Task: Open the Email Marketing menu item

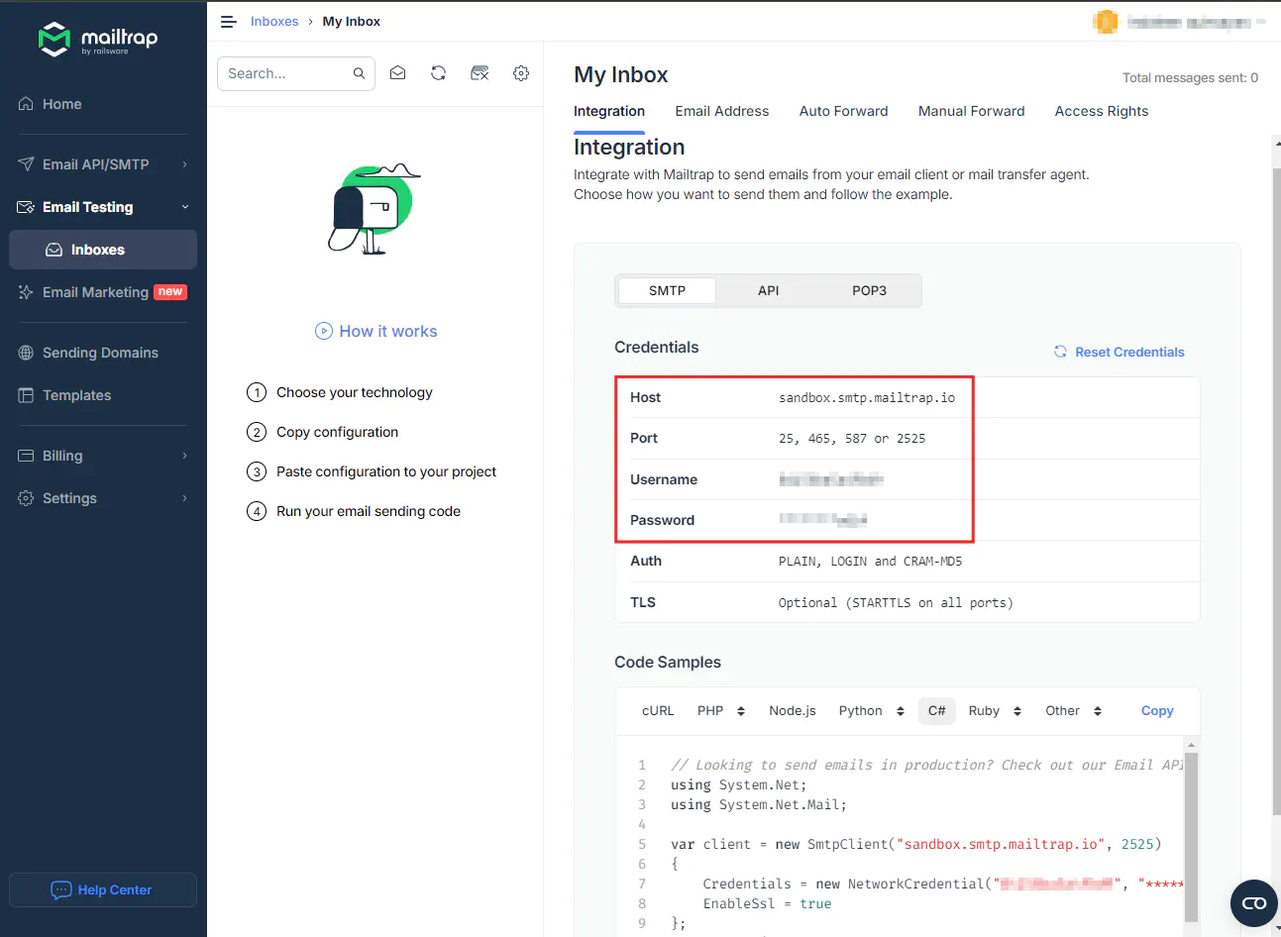Action: pos(103,292)
